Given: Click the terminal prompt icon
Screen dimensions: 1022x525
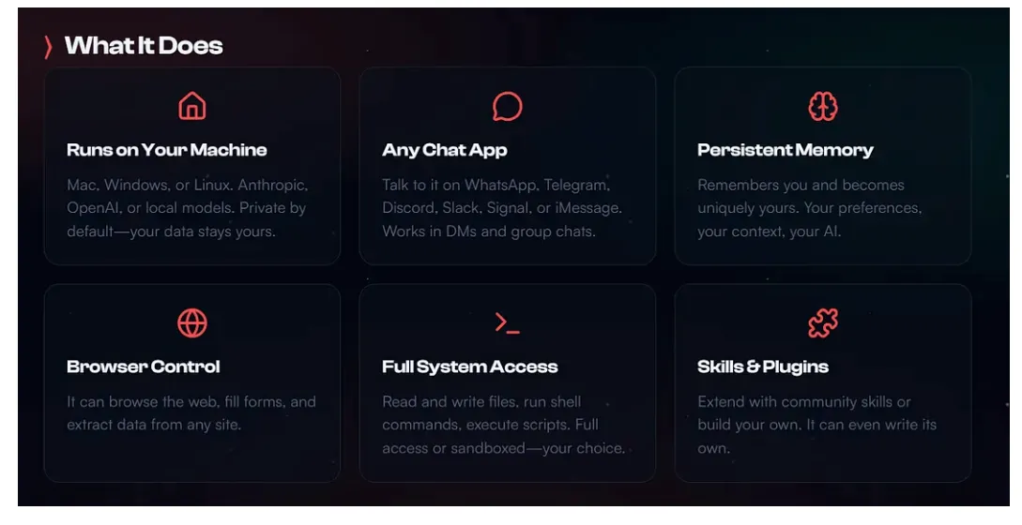Looking at the screenshot, I should pyautogui.click(x=507, y=323).
